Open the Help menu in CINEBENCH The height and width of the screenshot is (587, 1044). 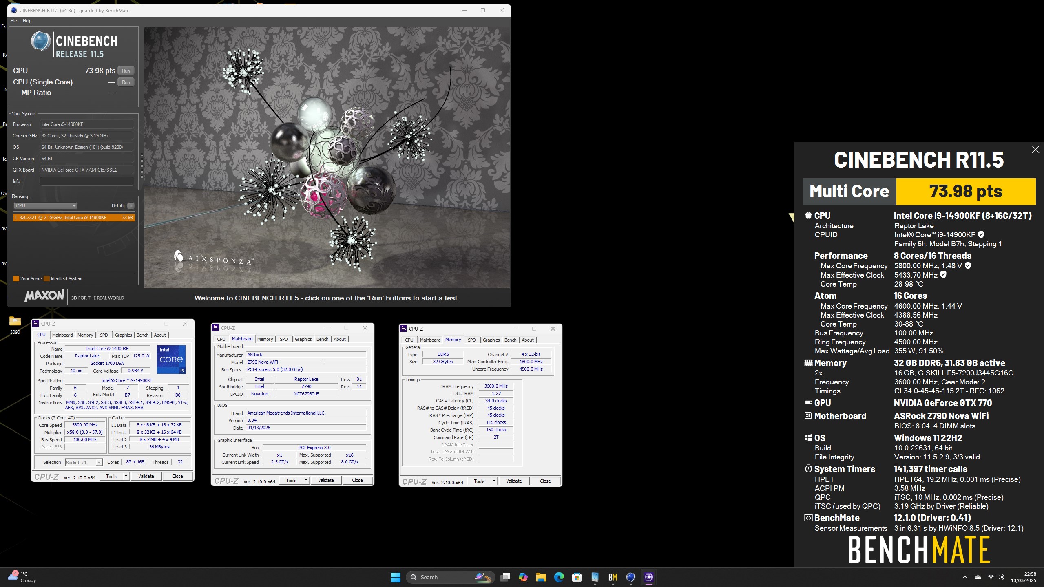pos(27,21)
